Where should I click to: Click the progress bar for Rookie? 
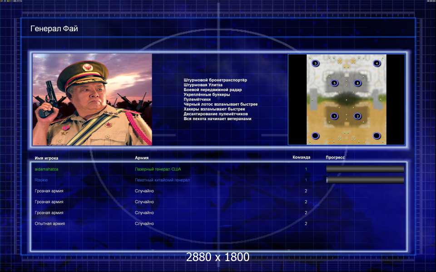click(365, 180)
